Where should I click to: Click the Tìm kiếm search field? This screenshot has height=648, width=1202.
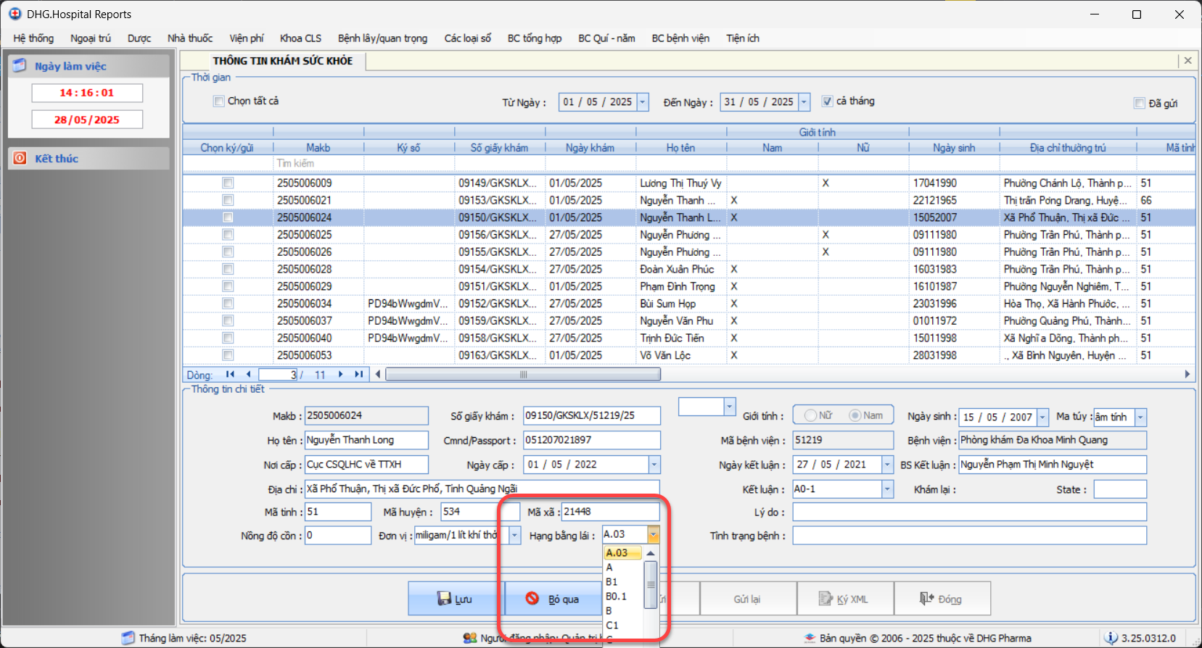(x=318, y=164)
